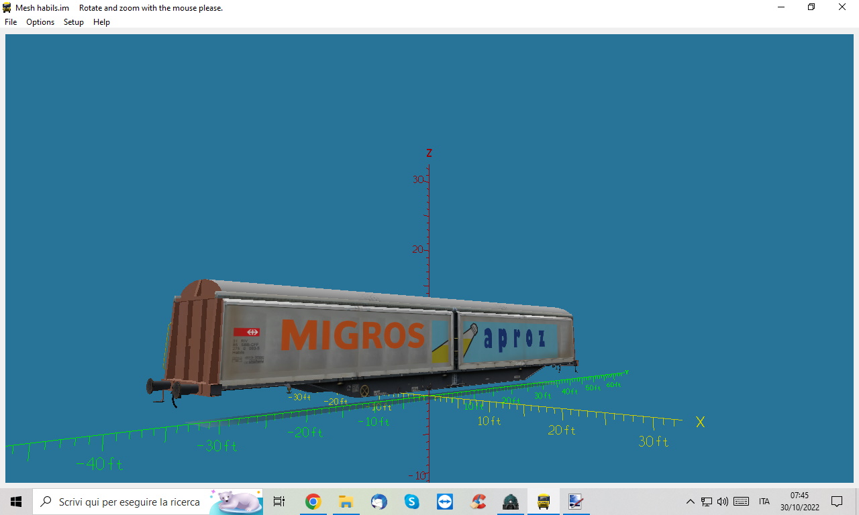The image size is (859, 515).
Task: Click the taskbar search box
Action: [148, 502]
